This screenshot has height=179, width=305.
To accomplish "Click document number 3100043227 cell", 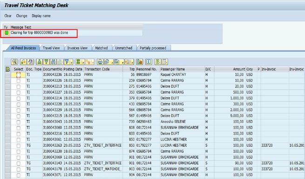I will point(53,92).
